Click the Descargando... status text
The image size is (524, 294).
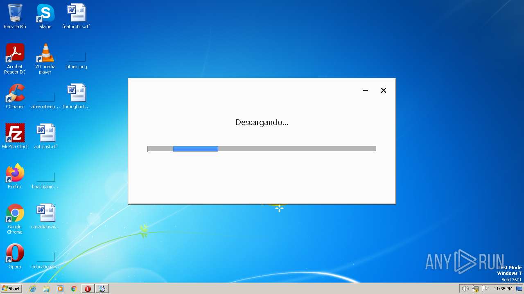[x=262, y=122]
